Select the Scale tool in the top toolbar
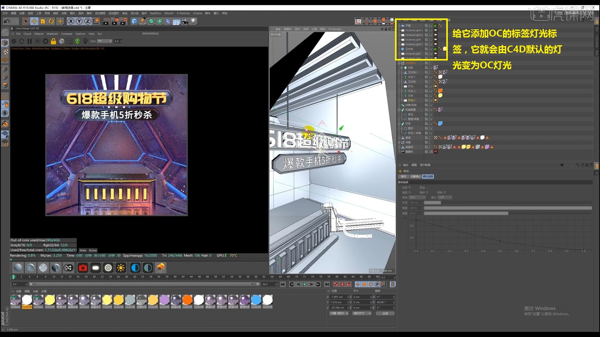Screen dimensions: 600x337 coord(42,21)
